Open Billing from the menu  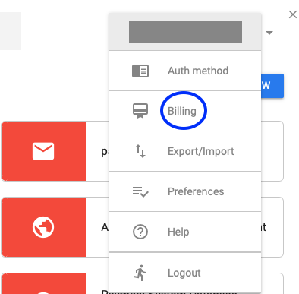(185, 111)
